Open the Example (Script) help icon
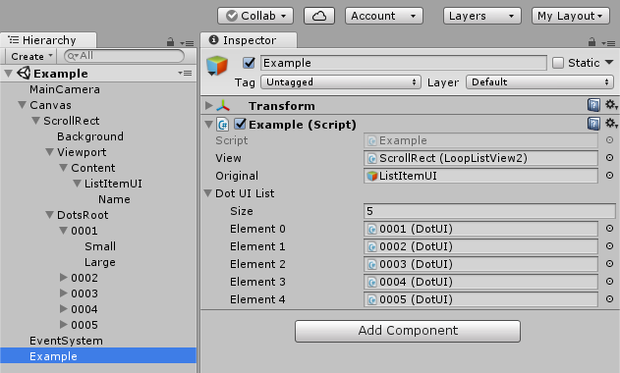Image resolution: width=620 pixels, height=373 pixels. [593, 124]
